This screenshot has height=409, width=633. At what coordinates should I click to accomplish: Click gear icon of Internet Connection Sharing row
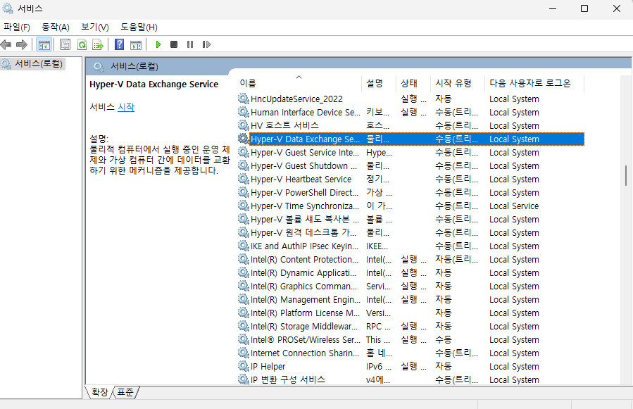pyautogui.click(x=244, y=353)
